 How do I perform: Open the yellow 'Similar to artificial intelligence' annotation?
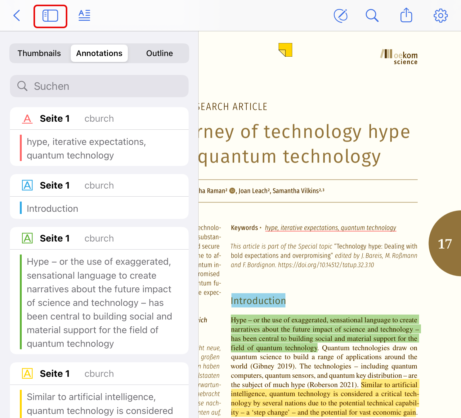[x=99, y=390]
